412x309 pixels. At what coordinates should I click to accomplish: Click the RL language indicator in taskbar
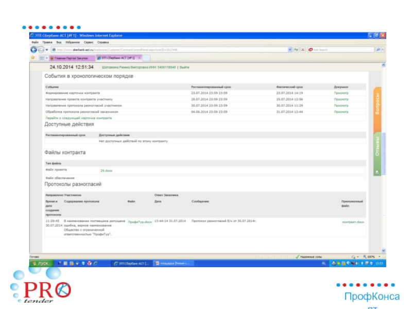(x=324, y=263)
